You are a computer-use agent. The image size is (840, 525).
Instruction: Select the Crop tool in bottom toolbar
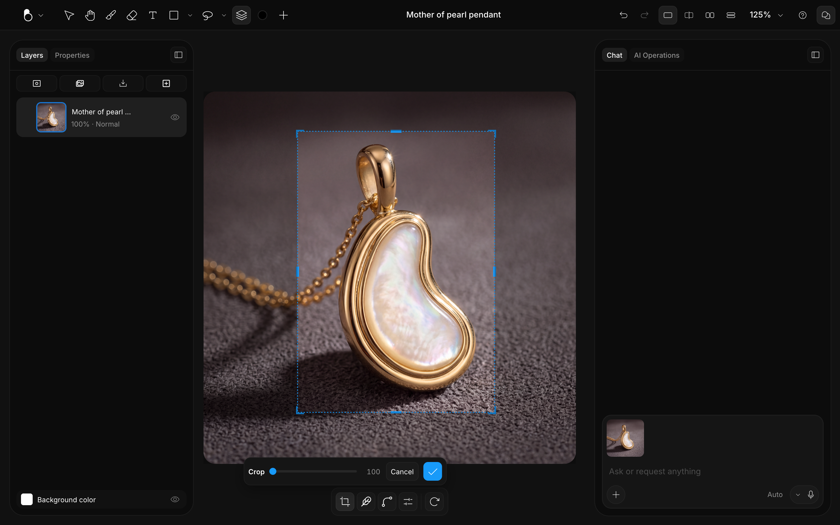point(345,501)
